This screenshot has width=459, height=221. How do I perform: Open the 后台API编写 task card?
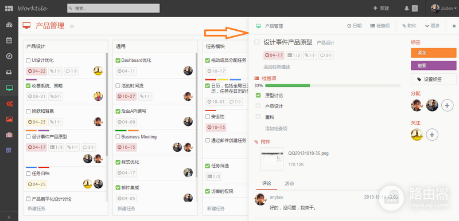coord(154,117)
